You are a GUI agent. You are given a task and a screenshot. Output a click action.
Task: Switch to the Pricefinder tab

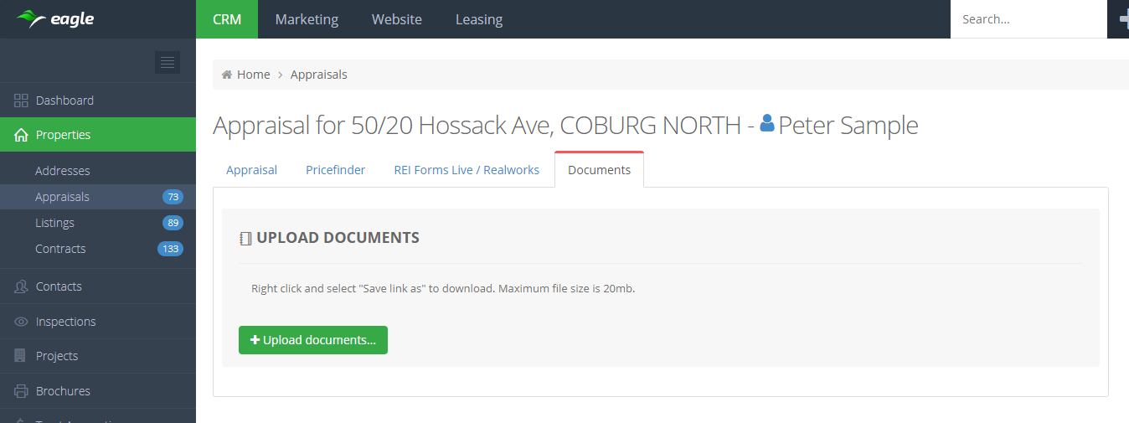(x=335, y=170)
